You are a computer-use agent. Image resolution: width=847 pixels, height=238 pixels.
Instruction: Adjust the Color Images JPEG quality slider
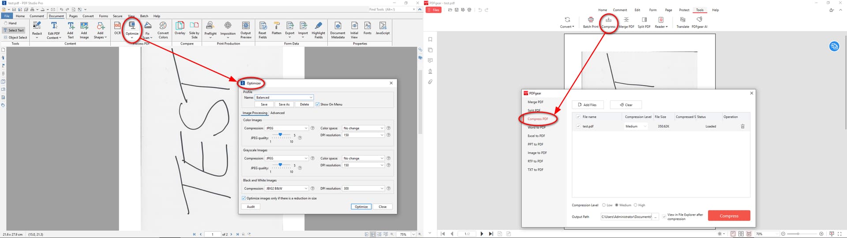280,135
